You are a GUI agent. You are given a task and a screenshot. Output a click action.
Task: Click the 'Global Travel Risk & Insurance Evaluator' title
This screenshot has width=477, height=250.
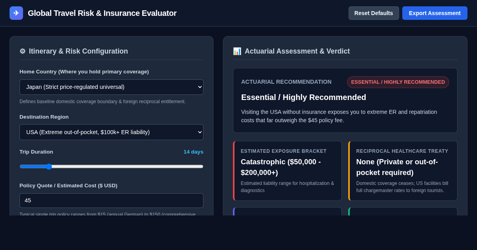tap(102, 13)
